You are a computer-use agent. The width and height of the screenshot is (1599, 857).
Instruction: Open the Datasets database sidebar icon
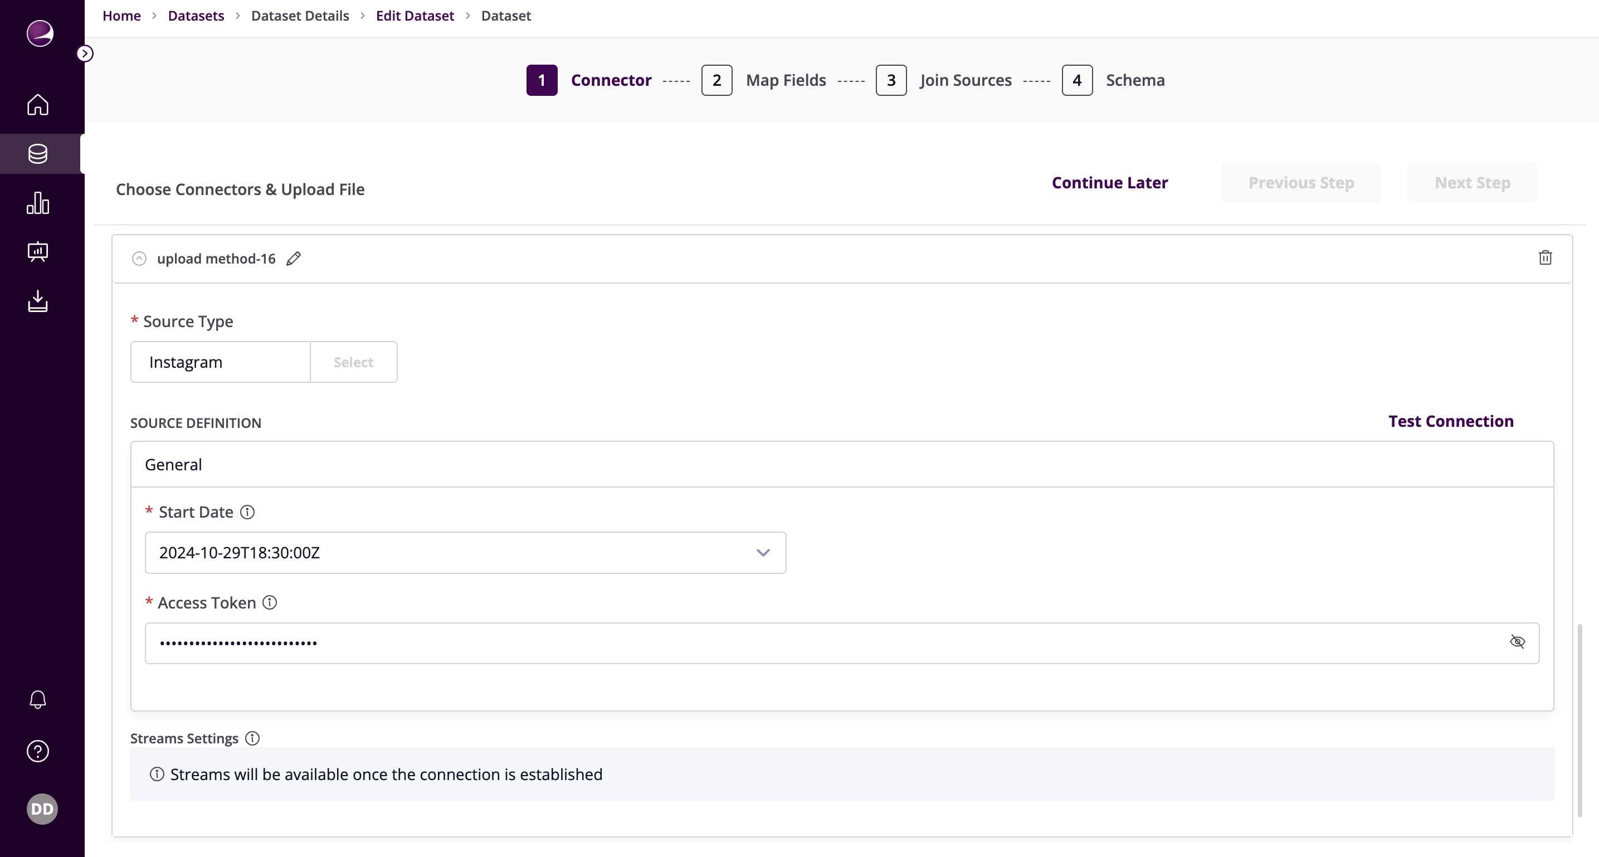38,154
